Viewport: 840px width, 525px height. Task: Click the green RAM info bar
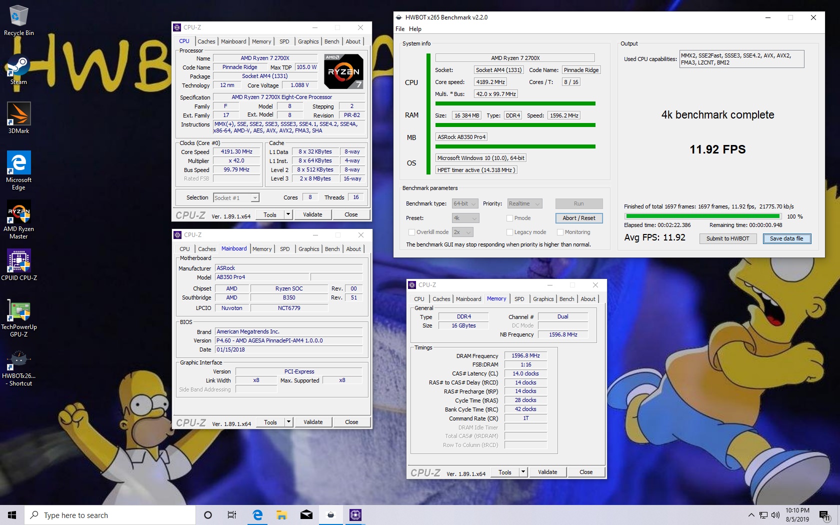tap(515, 125)
